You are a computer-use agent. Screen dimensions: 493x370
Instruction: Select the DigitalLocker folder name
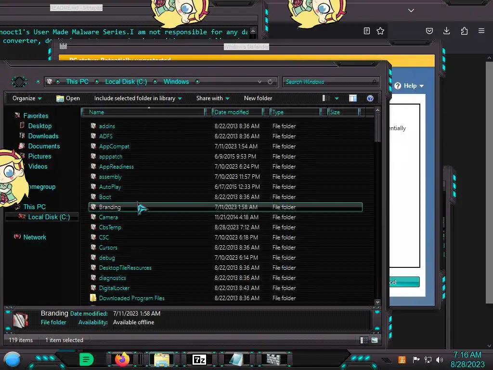point(114,288)
